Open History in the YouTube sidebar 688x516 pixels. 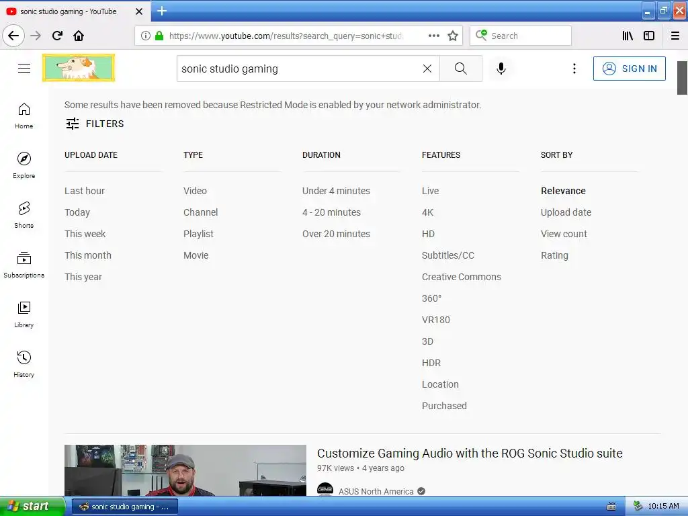24,364
